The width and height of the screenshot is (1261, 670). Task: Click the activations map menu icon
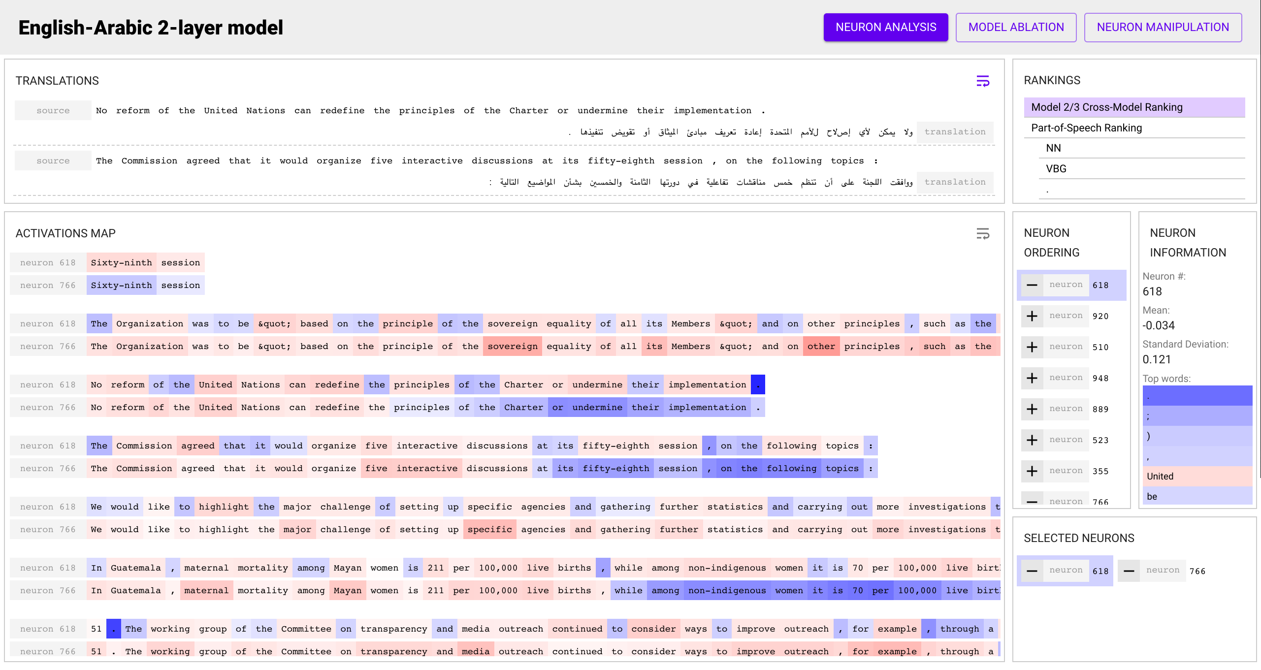coord(983,234)
